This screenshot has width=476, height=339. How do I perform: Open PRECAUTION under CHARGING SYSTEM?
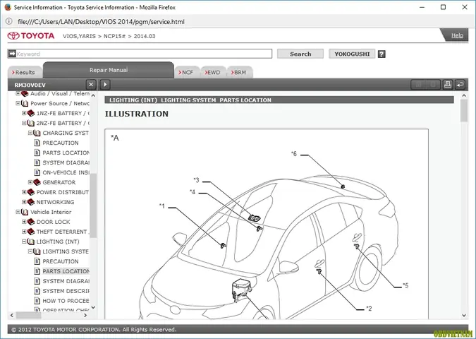[x=61, y=143]
